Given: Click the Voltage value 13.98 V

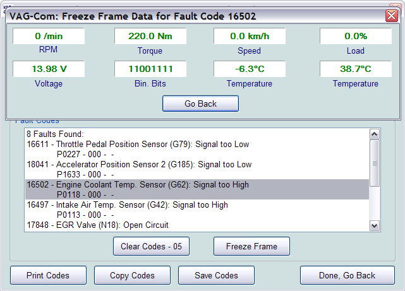Looking at the screenshot, I should point(49,69).
